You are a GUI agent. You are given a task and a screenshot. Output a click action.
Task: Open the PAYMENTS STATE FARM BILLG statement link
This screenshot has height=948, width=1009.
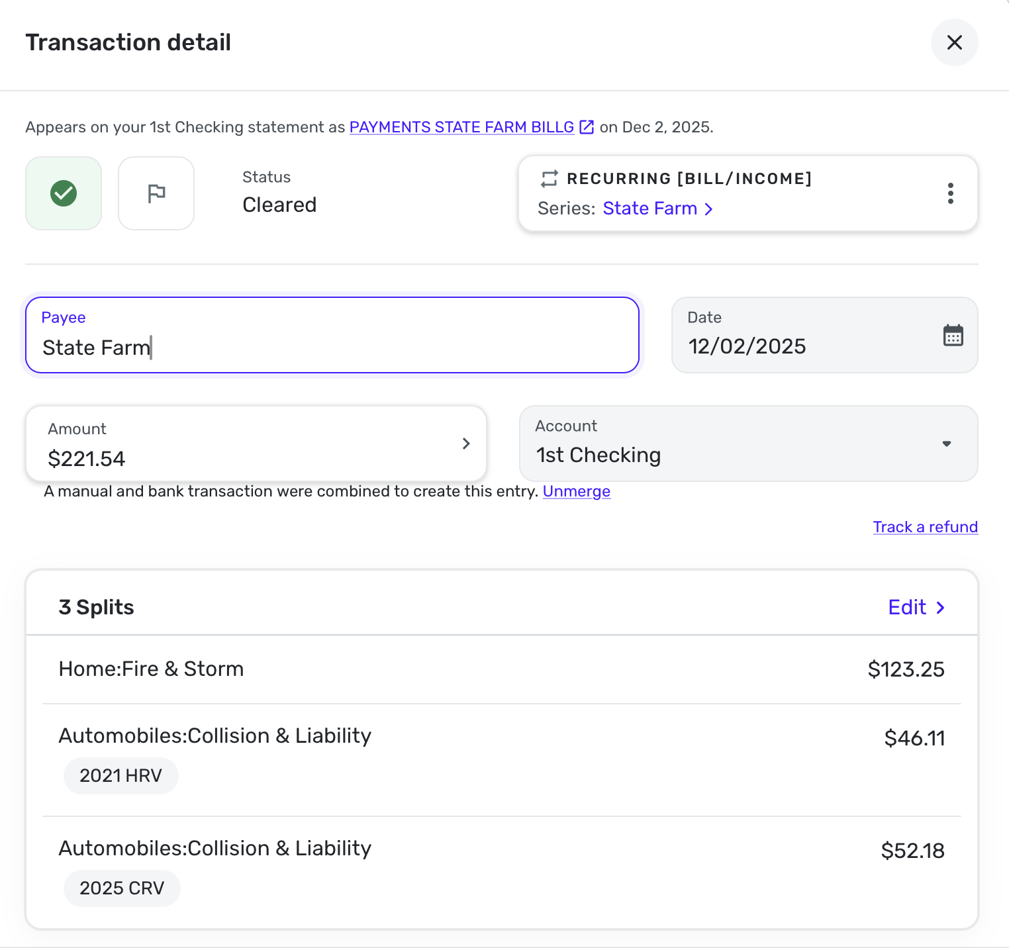(461, 127)
